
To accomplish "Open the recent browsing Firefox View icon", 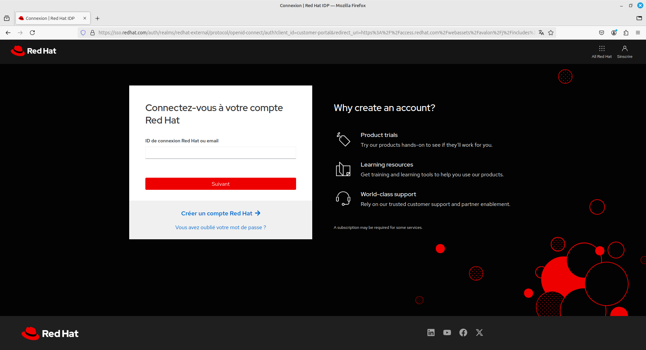I will pyautogui.click(x=7, y=19).
